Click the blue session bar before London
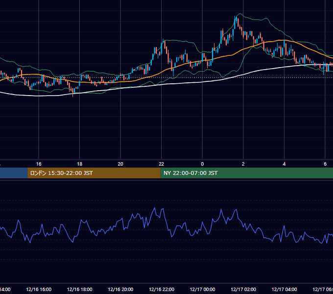333x294 pixels. click(x=14, y=173)
